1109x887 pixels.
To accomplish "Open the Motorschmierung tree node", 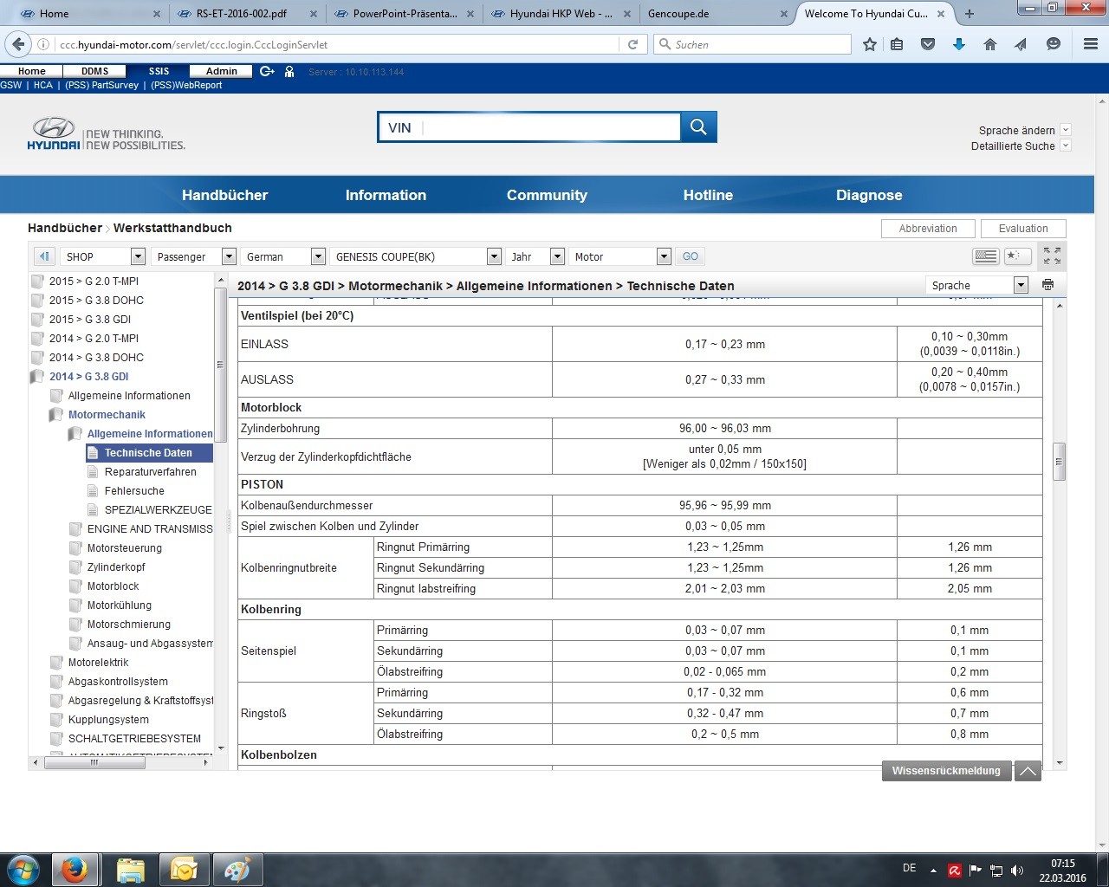I will point(129,625).
